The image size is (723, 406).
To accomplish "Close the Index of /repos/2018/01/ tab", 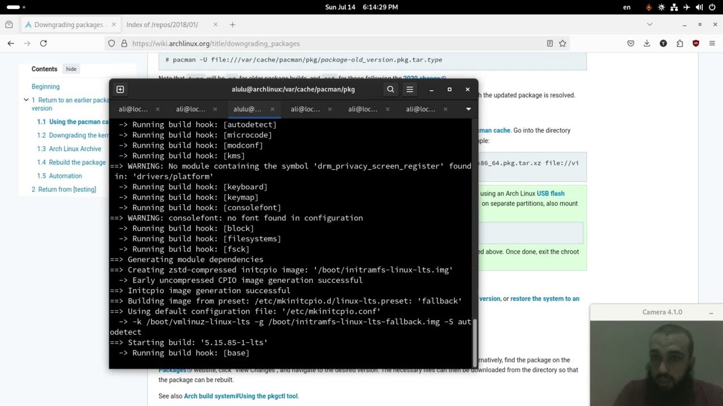I will pyautogui.click(x=215, y=24).
